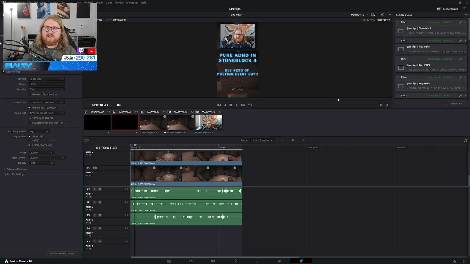Uncheck Use vertical resolution

29,107
